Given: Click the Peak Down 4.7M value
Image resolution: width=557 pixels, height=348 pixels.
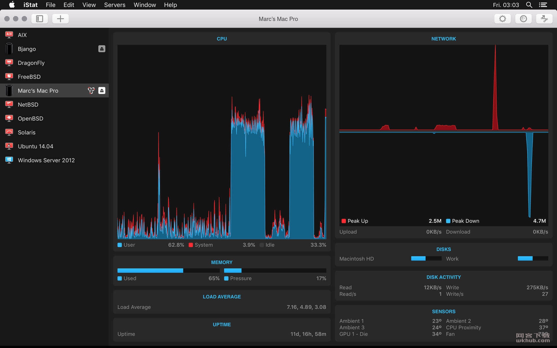Looking at the screenshot, I should tap(539, 221).
